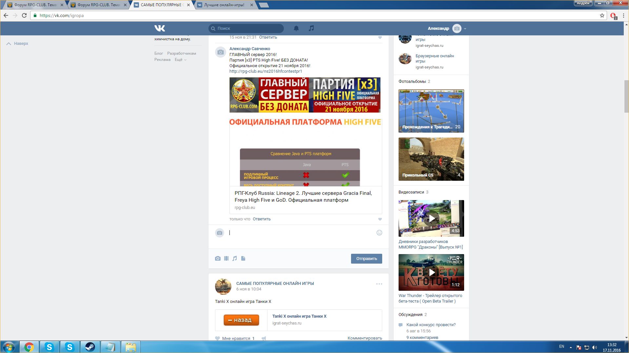Click the VK logo in the header
The image size is (629, 353).
[160, 28]
